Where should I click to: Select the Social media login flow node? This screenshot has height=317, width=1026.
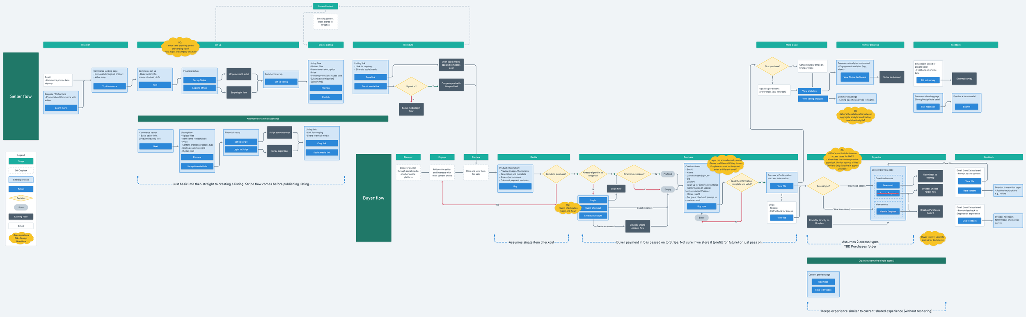[411, 109]
